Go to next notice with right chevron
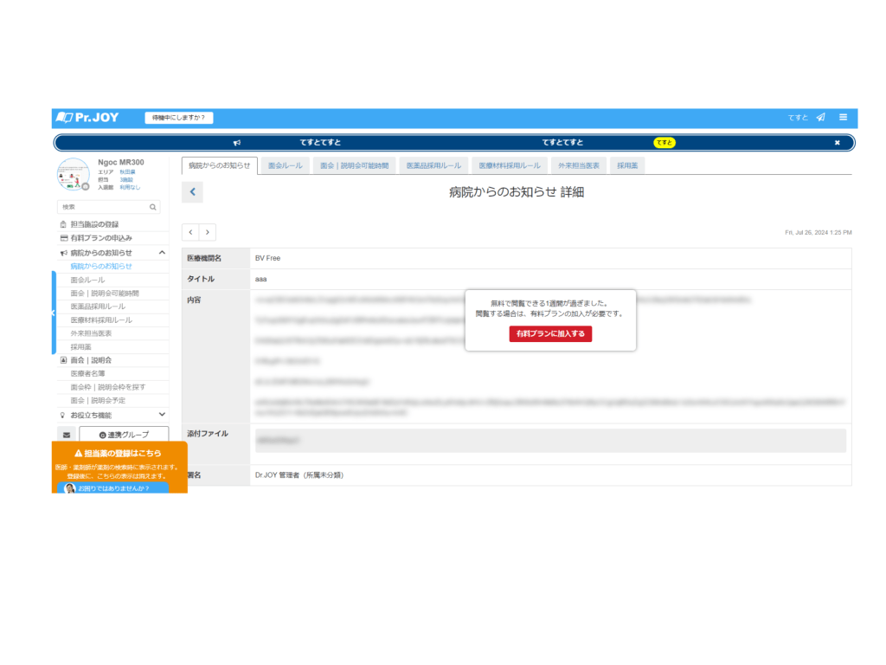The image size is (886, 665). pyautogui.click(x=208, y=232)
